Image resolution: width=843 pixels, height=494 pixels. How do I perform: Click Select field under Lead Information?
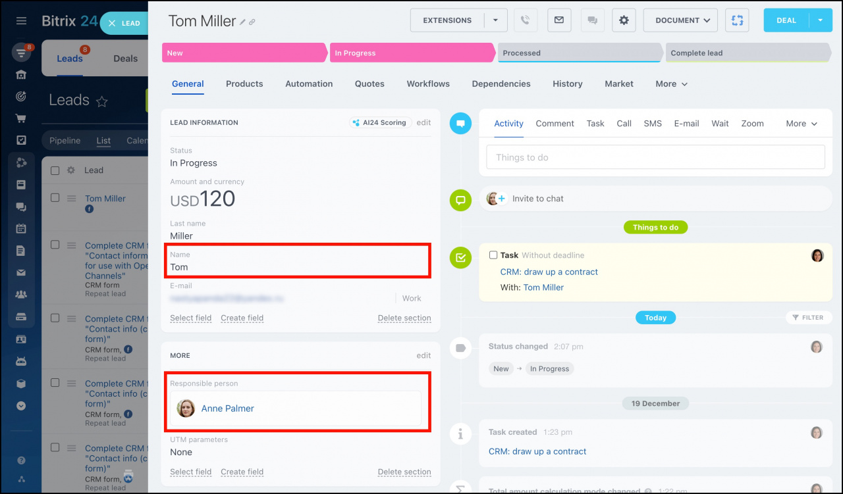coord(191,318)
